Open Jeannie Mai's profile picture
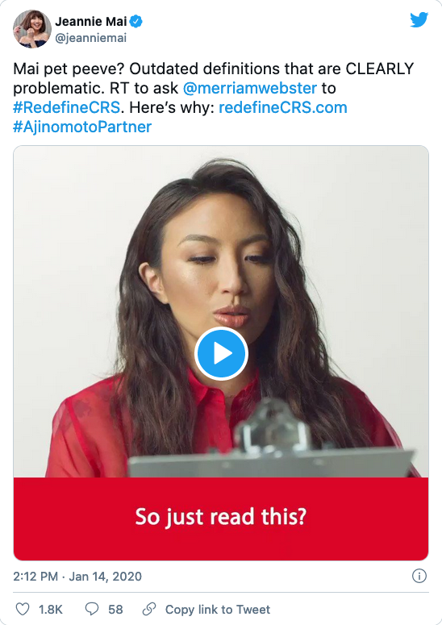 point(32,29)
